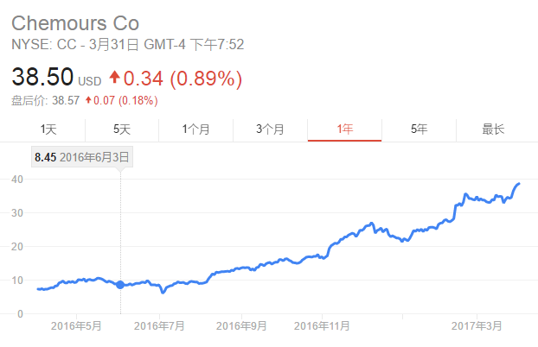Click the blue data point on chart line
The image size is (538, 347).
120,285
